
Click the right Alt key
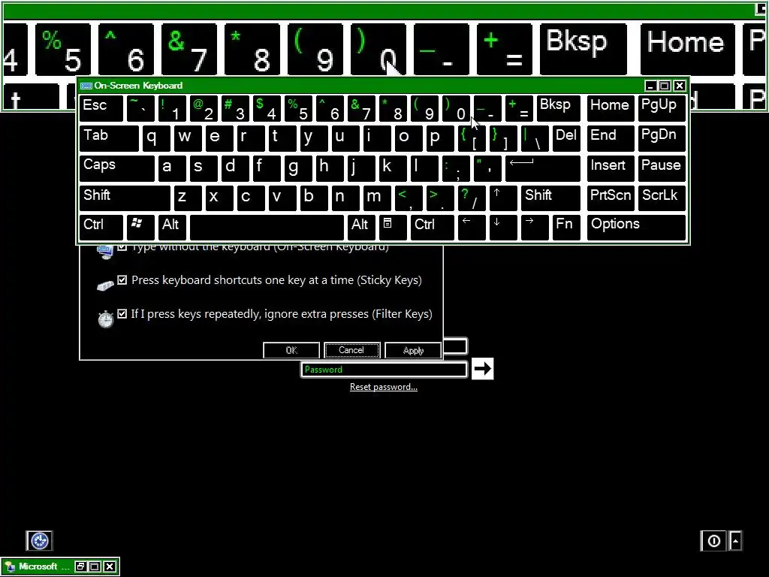pyautogui.click(x=361, y=228)
